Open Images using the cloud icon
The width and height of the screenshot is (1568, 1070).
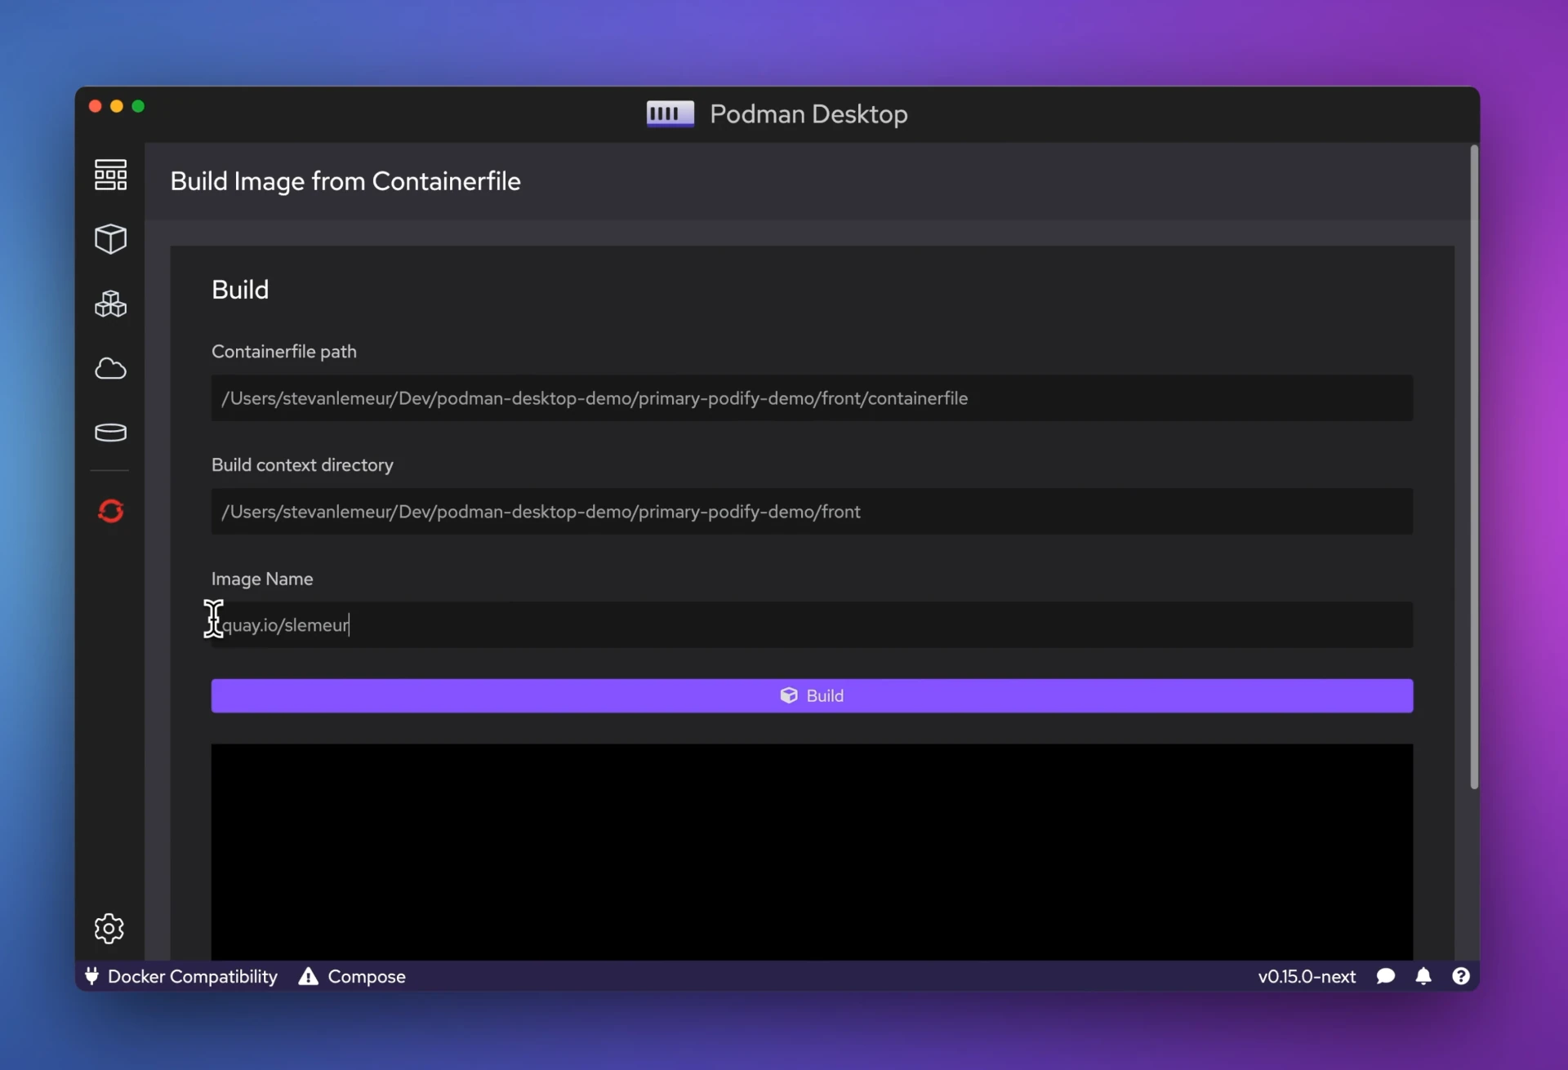coord(110,368)
